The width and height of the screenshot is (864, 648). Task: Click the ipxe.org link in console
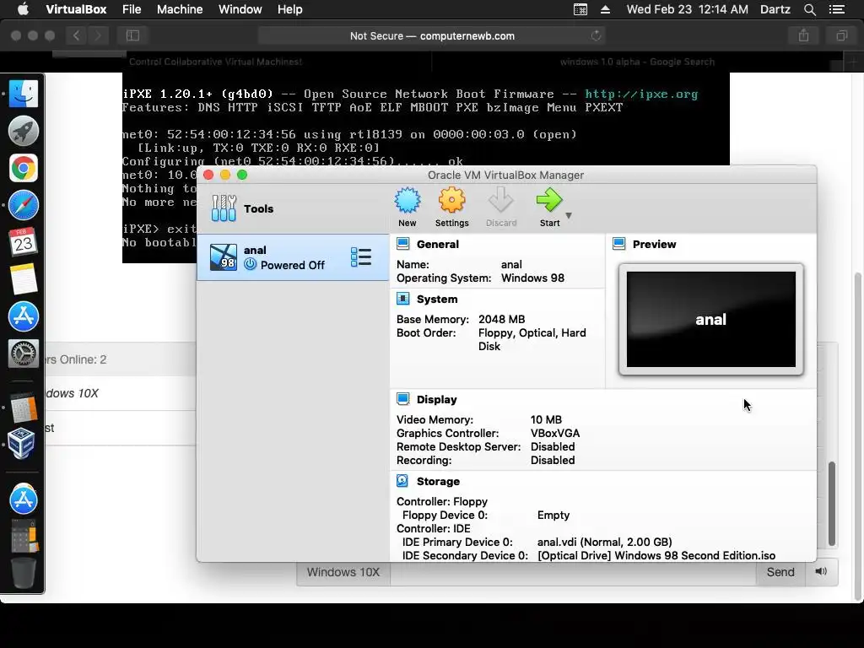(x=641, y=94)
